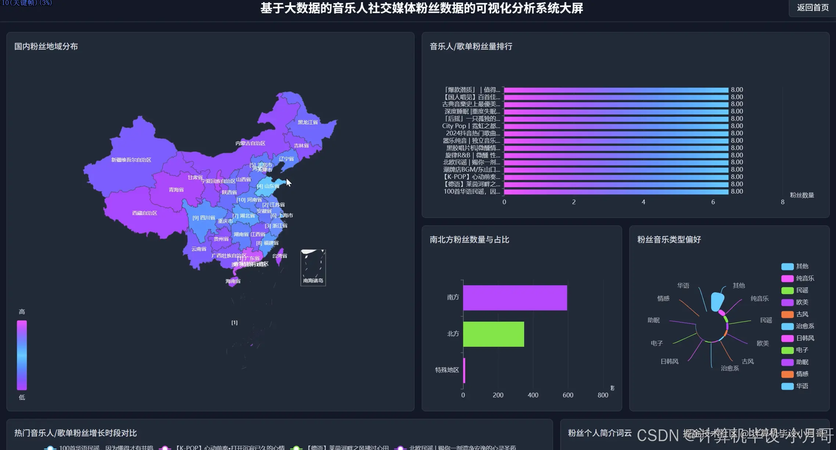Click the 特殊地区 bar
Screen dimensions: 836x450
[465, 370]
